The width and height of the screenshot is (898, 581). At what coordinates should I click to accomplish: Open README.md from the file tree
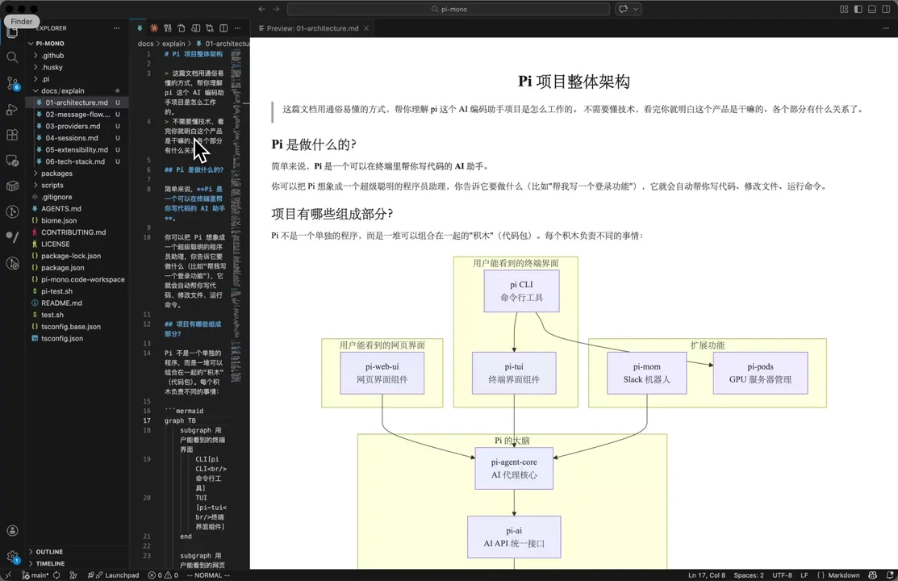pyautogui.click(x=63, y=303)
